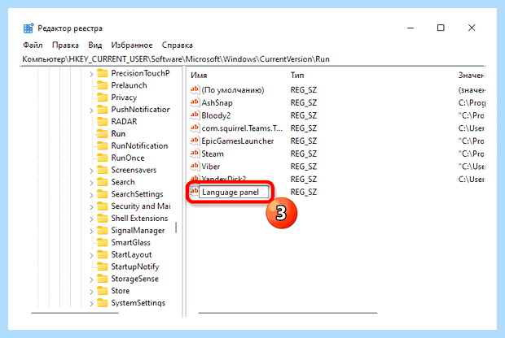This screenshot has width=505, height=338.
Task: Expand the Store key
Action: coord(91,292)
